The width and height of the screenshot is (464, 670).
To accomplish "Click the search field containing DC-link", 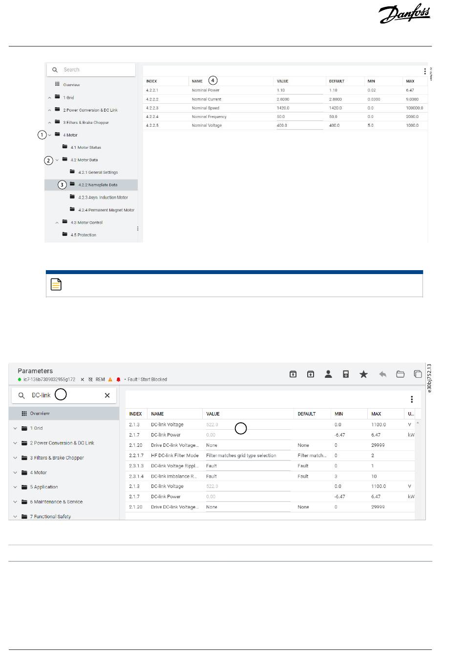I will click(x=64, y=395).
